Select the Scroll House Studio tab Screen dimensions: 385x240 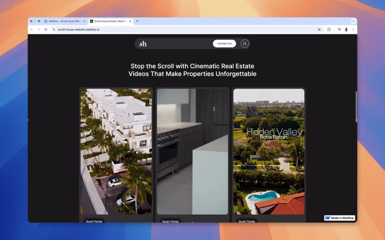[x=111, y=21]
